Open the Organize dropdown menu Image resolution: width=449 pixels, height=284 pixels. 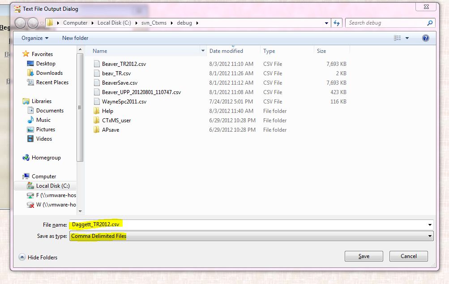point(34,38)
